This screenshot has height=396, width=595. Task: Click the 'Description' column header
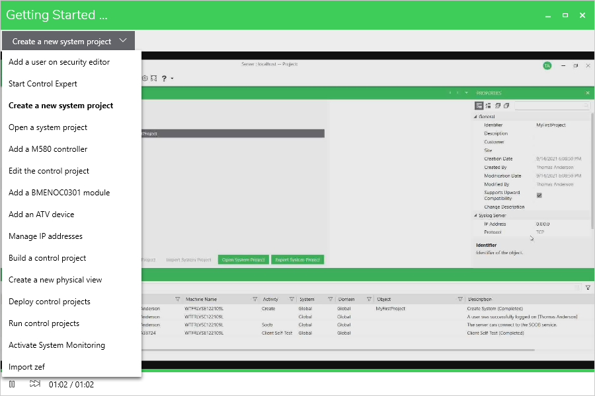tap(480, 300)
